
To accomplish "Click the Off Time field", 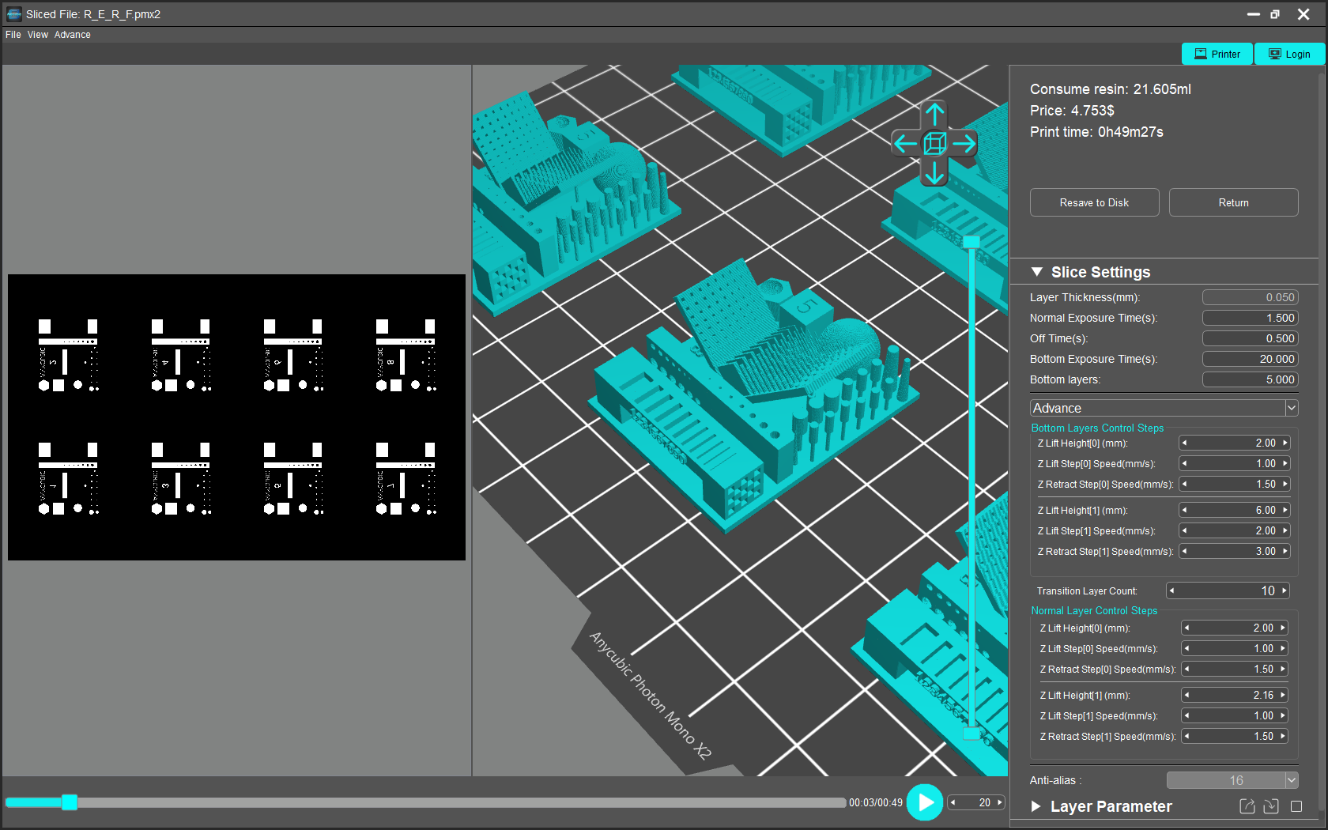I will 1251,338.
